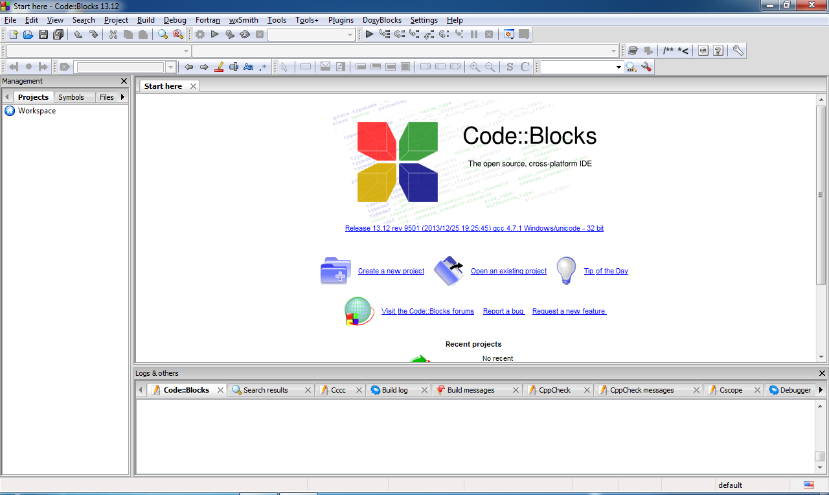
Task: Click the ThreadSearch run search icon
Action: tap(631, 67)
